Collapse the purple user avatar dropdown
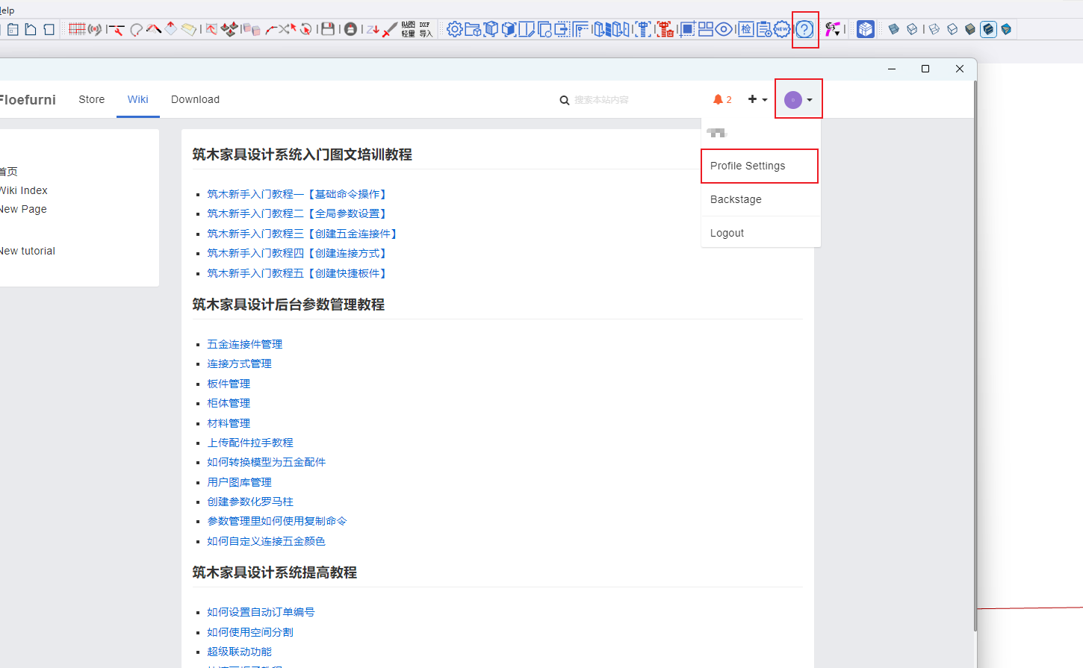The height and width of the screenshot is (668, 1083). (798, 99)
